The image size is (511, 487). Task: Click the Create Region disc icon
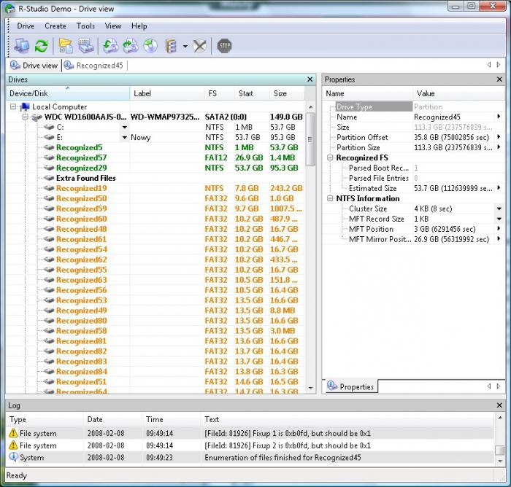coord(150,46)
